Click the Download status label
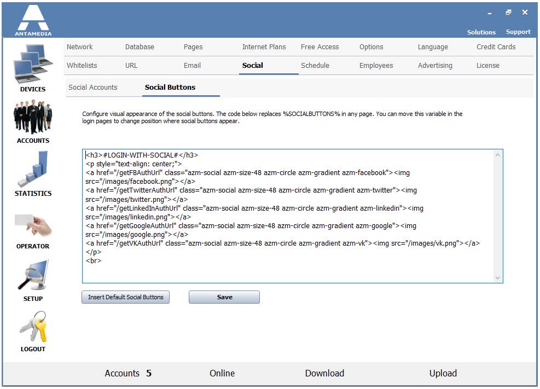This screenshot has height=389, width=540. click(x=324, y=374)
